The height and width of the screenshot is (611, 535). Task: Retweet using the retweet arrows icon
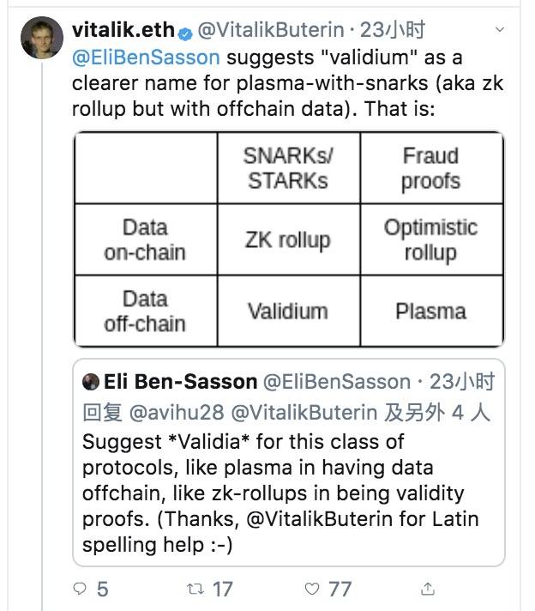click(195, 589)
